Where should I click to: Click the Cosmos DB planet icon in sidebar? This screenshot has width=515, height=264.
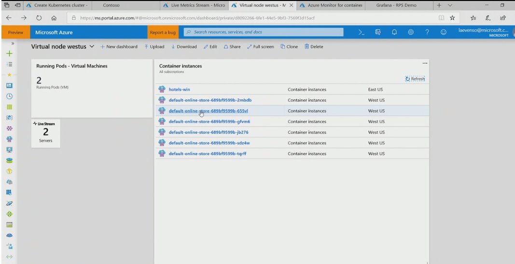10,203
